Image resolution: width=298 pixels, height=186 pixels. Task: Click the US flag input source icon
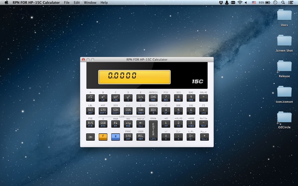(254, 3)
